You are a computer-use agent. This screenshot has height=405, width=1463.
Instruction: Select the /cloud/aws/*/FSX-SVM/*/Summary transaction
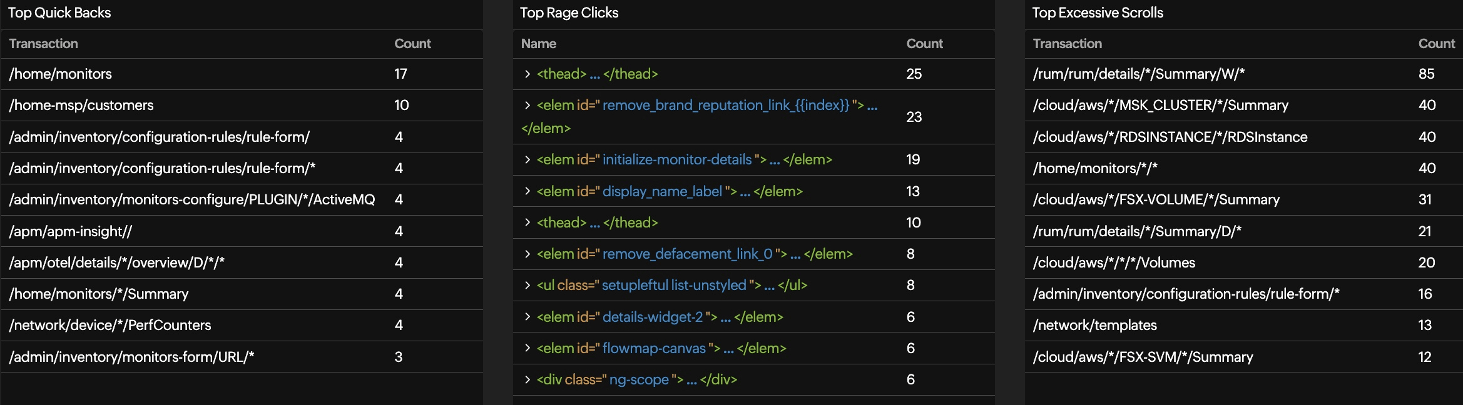[1143, 357]
